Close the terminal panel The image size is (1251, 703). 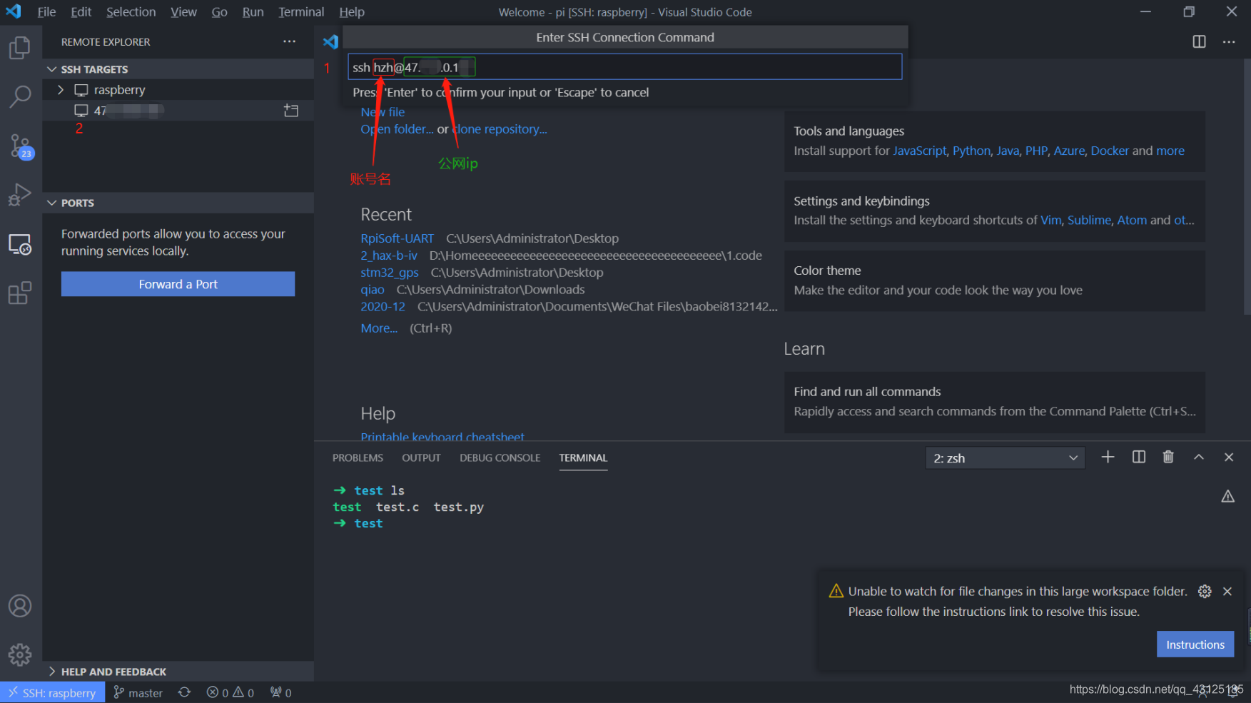(1229, 457)
